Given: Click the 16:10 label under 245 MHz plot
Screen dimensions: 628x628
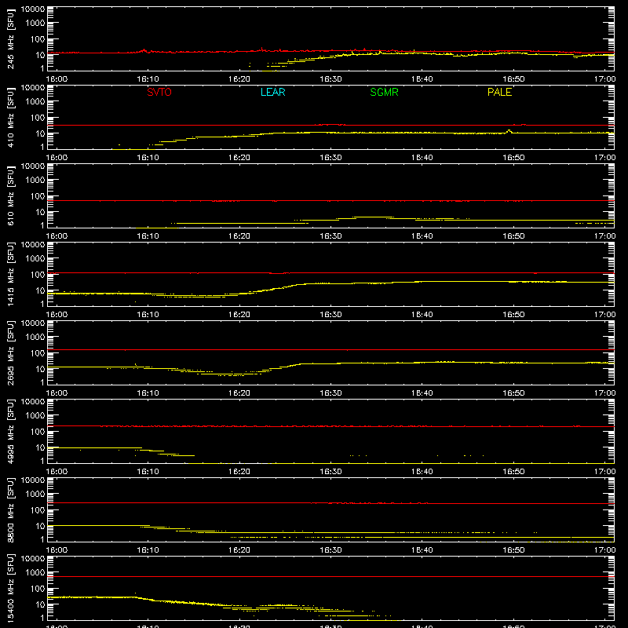Looking at the screenshot, I should tap(148, 79).
